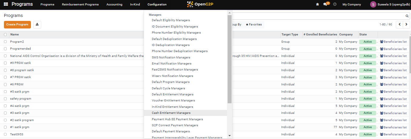This screenshot has width=411, height=139.
Task: Open the Suseela S user menu
Action: [389, 5]
